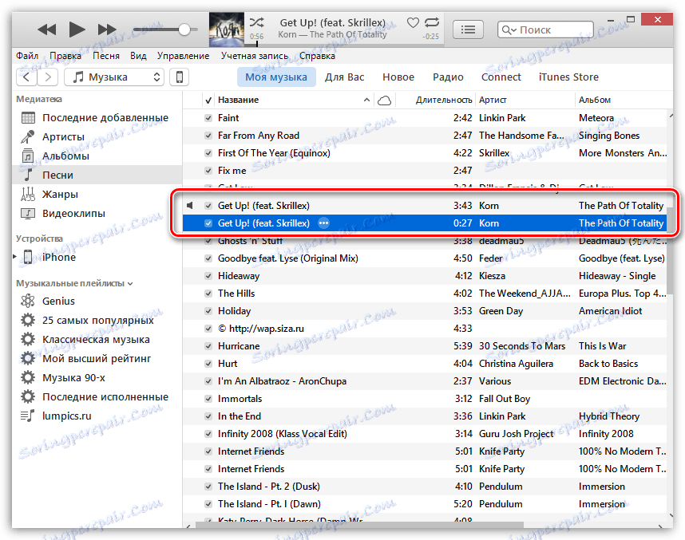Adjust the volume slider knob
Image resolution: width=685 pixels, height=540 pixels.
click(x=184, y=30)
